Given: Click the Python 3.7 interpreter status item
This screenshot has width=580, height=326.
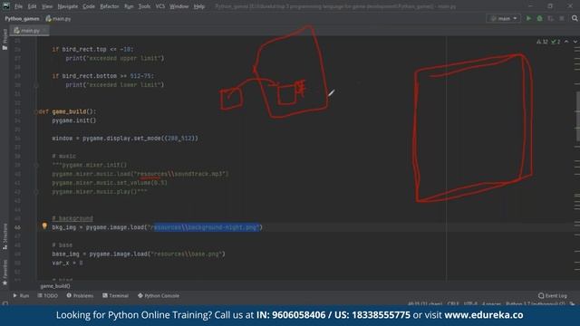Looking at the screenshot, I should click(x=536, y=304).
